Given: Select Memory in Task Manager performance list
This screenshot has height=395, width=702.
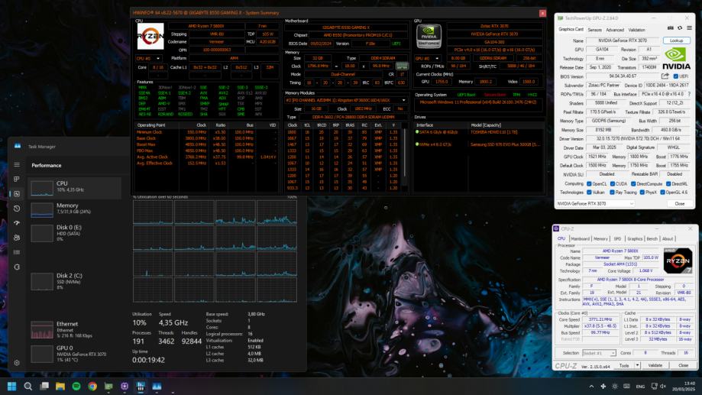Looking at the screenshot, I should (74, 209).
